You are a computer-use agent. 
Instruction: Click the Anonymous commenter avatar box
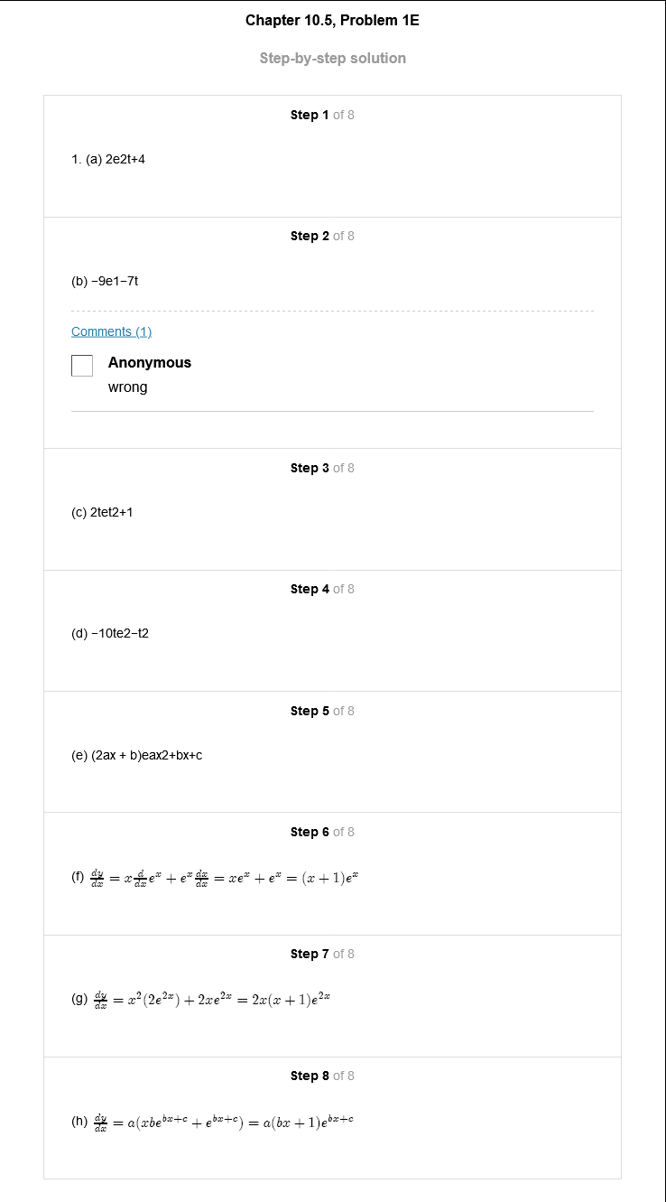pyautogui.click(x=82, y=366)
